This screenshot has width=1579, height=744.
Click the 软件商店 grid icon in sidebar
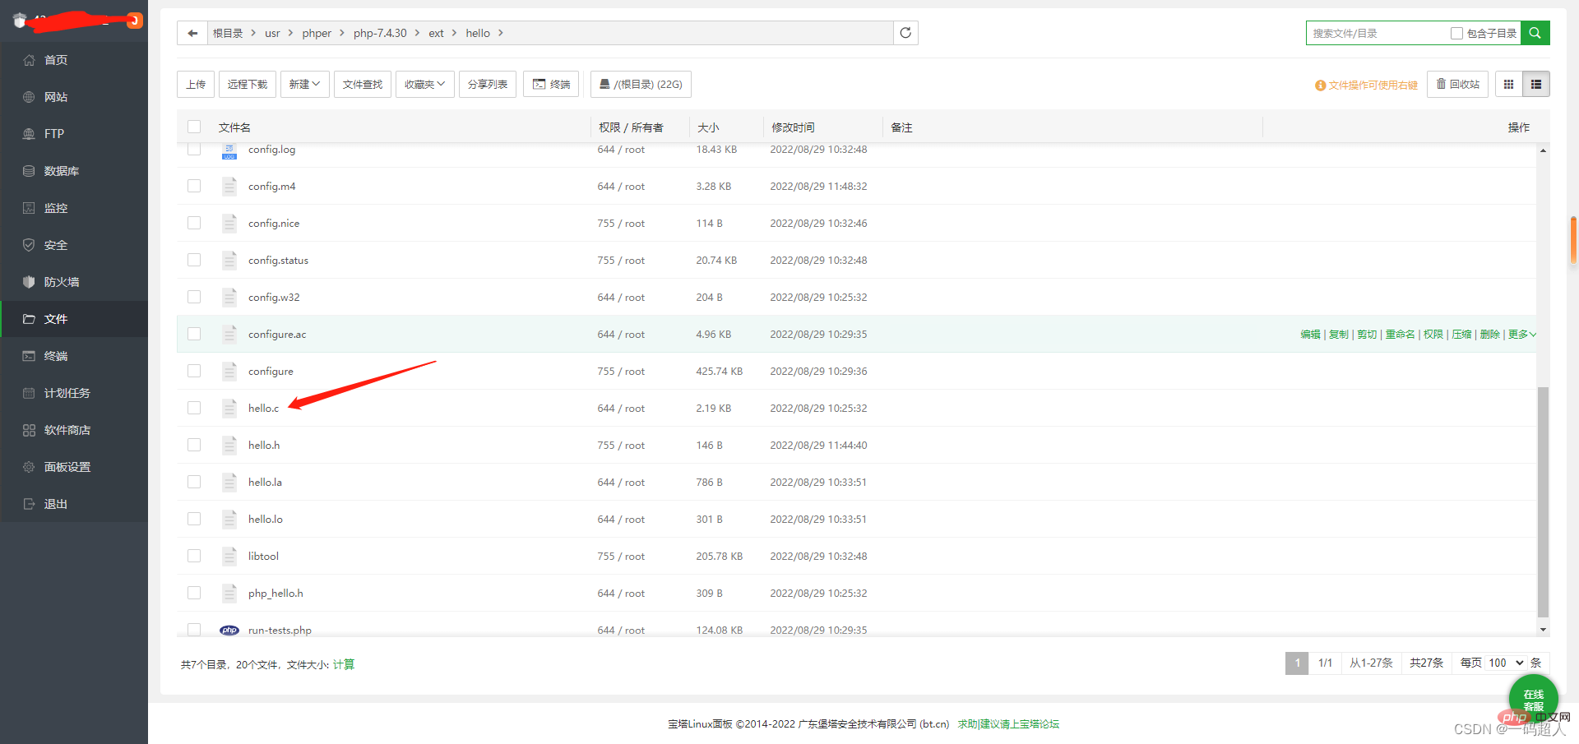point(29,430)
